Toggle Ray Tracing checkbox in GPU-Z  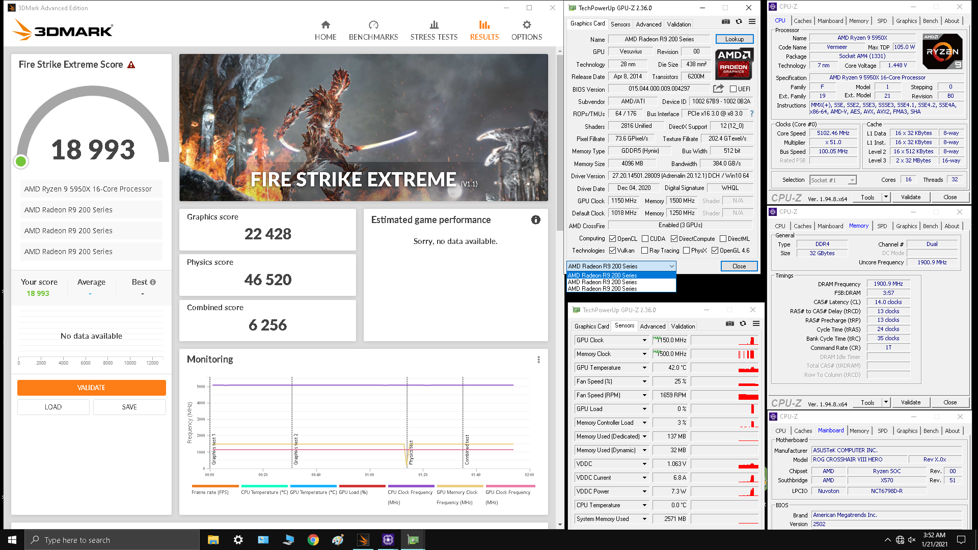click(x=644, y=251)
